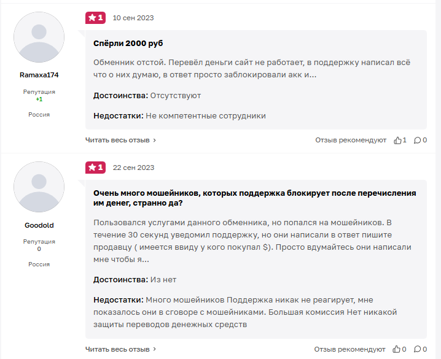The height and width of the screenshot is (359, 441).
Task: Click 'Отзыв рекомендуют' on the first review
Action: tap(350, 140)
